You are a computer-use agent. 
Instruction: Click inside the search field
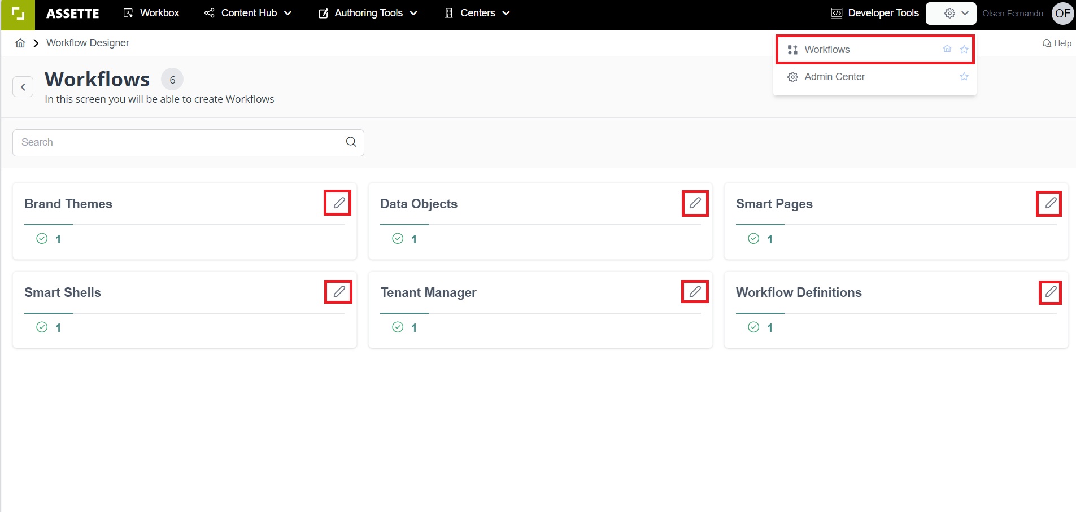coord(169,142)
